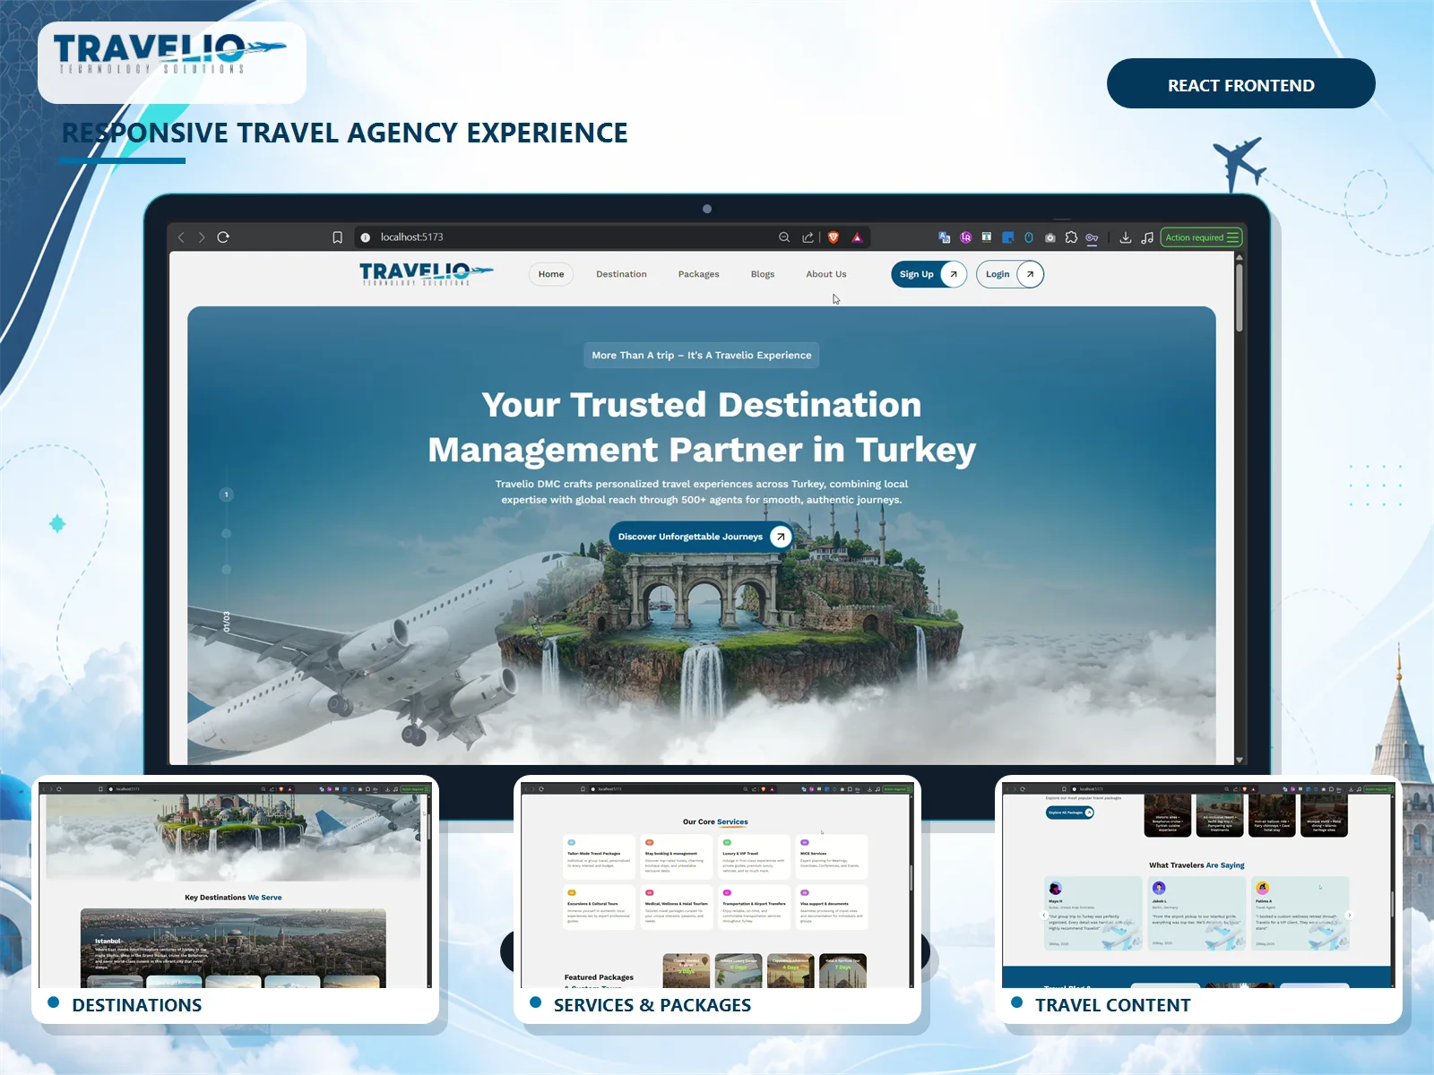Click the green Action required button
Image resolution: width=1434 pixels, height=1075 pixels.
[1201, 237]
